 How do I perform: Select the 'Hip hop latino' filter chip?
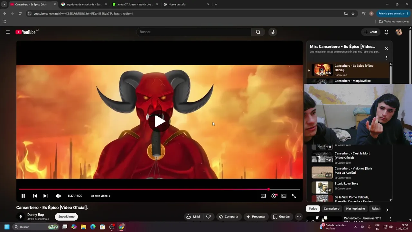pyautogui.click(x=356, y=208)
